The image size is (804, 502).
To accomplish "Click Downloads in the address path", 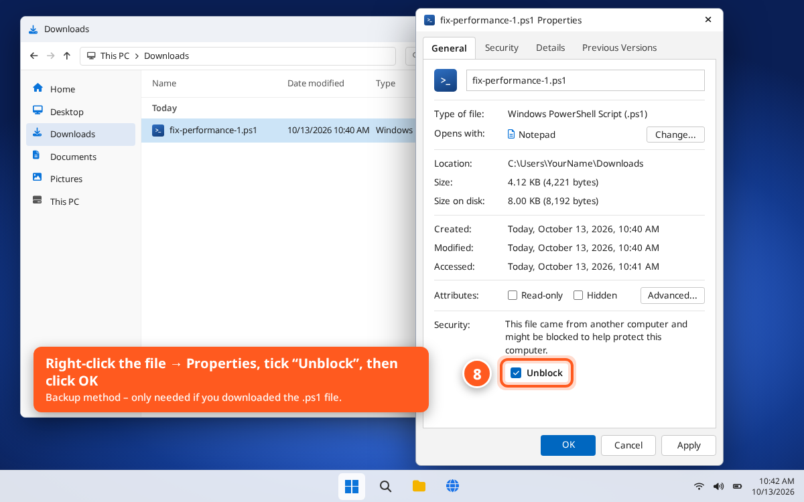I will coord(167,56).
